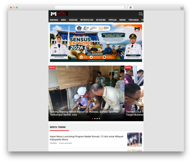Open a new tab with the plus button
The width and height of the screenshot is (192, 163).
[x=182, y=8]
